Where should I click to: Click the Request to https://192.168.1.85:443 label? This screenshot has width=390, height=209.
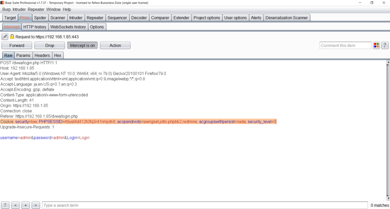[x=47, y=37]
